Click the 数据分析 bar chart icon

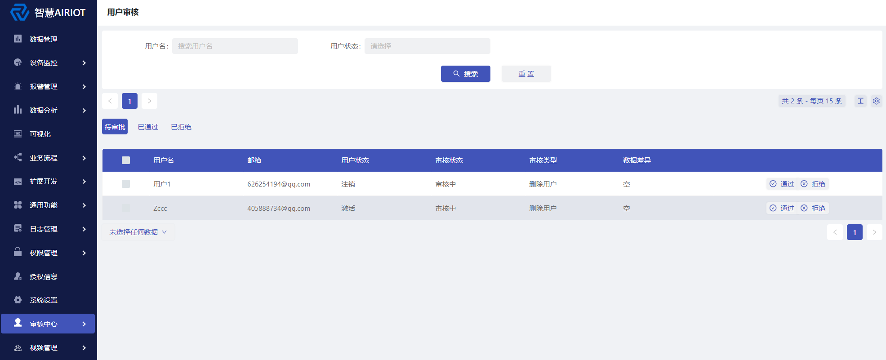pyautogui.click(x=18, y=110)
